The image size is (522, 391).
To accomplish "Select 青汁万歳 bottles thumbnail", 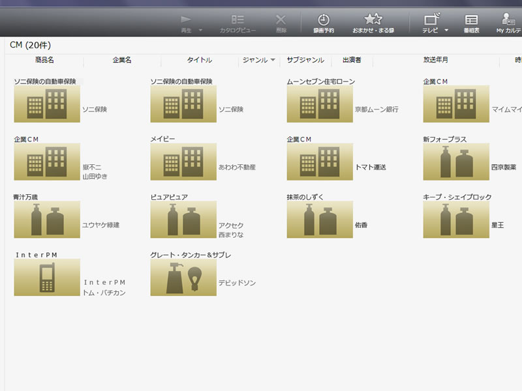I will (47, 220).
